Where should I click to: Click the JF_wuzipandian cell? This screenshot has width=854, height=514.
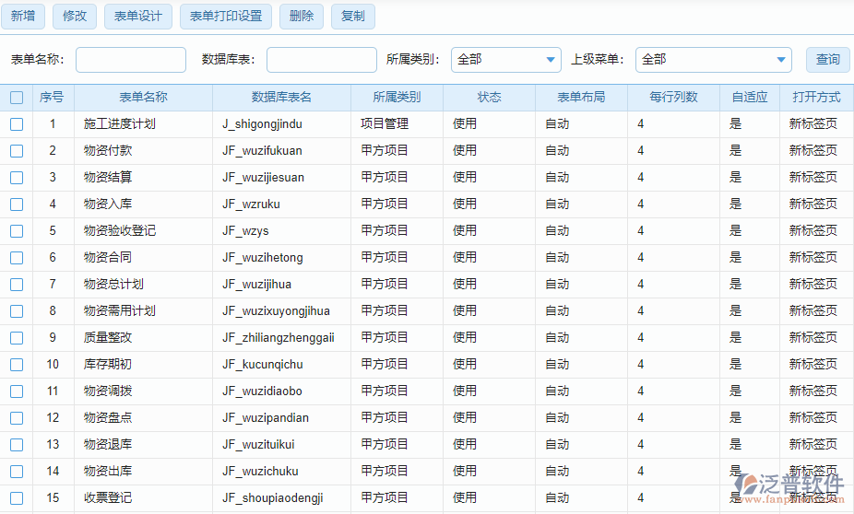[x=281, y=417]
